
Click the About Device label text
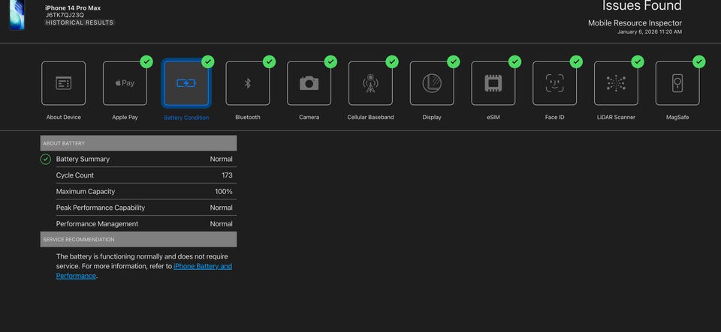(x=63, y=118)
